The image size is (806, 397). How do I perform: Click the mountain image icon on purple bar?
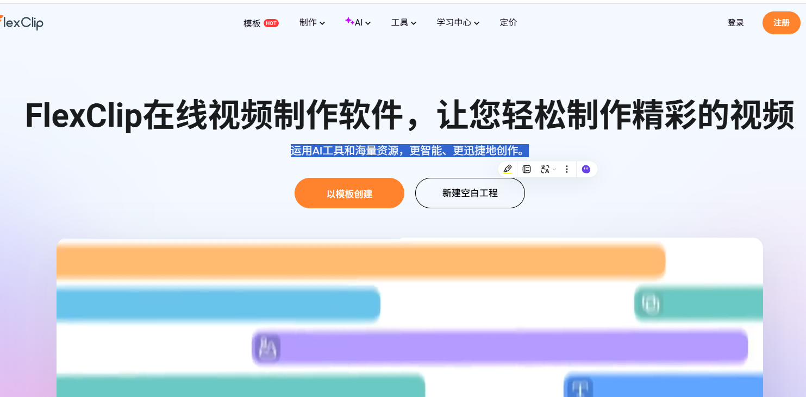(x=267, y=348)
